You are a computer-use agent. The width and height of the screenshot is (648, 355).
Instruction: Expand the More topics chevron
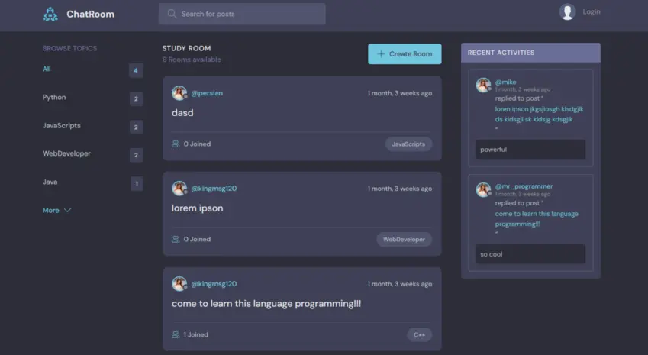(x=68, y=211)
